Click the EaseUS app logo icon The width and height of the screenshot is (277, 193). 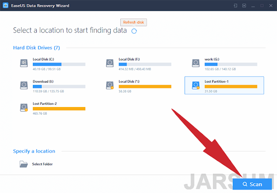(x=6, y=5)
